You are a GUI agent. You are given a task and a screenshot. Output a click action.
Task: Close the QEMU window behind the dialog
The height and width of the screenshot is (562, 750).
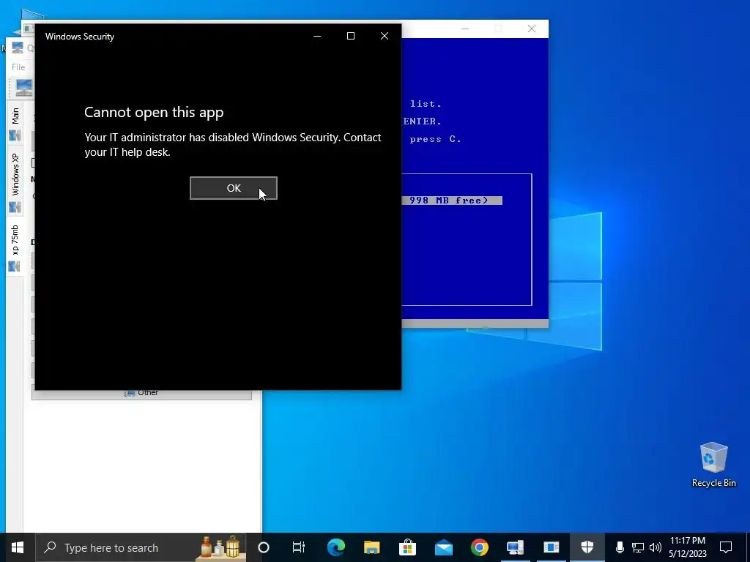click(532, 29)
